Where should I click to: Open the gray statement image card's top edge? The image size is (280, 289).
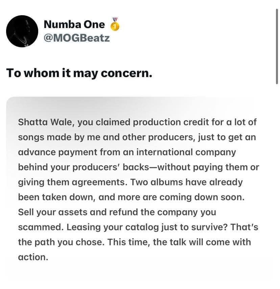140,97
